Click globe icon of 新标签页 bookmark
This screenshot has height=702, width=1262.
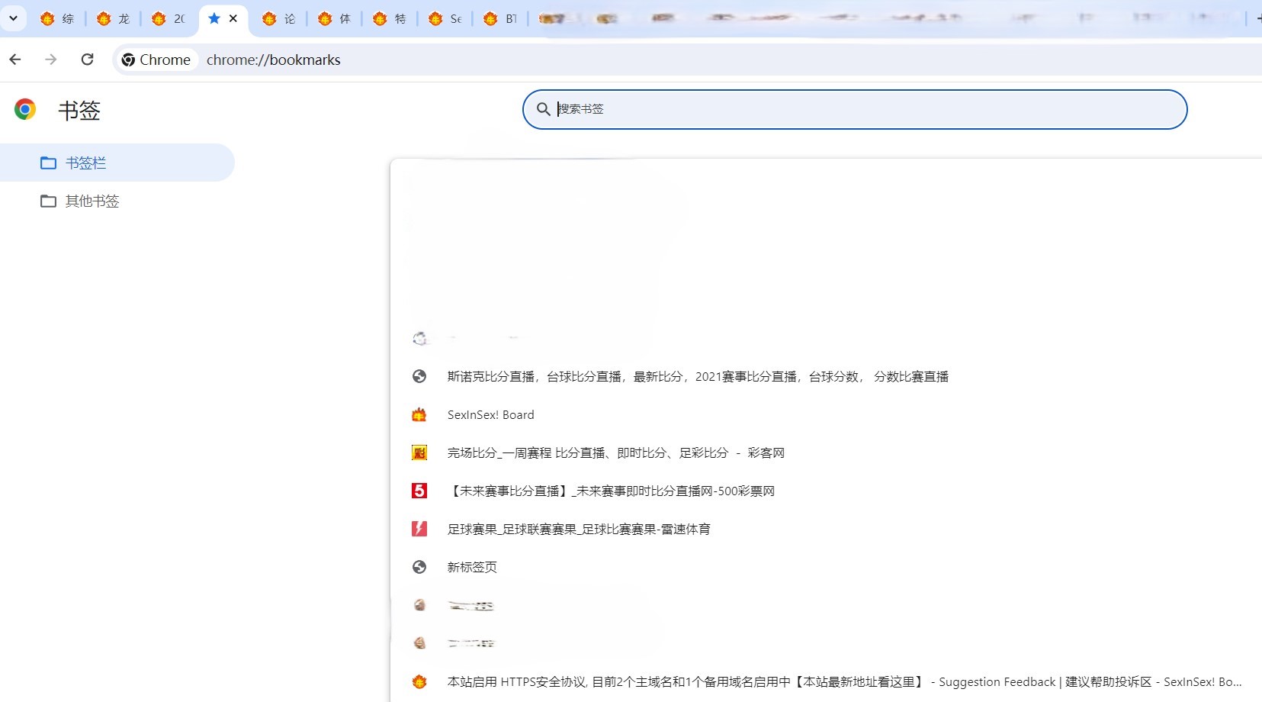(419, 567)
